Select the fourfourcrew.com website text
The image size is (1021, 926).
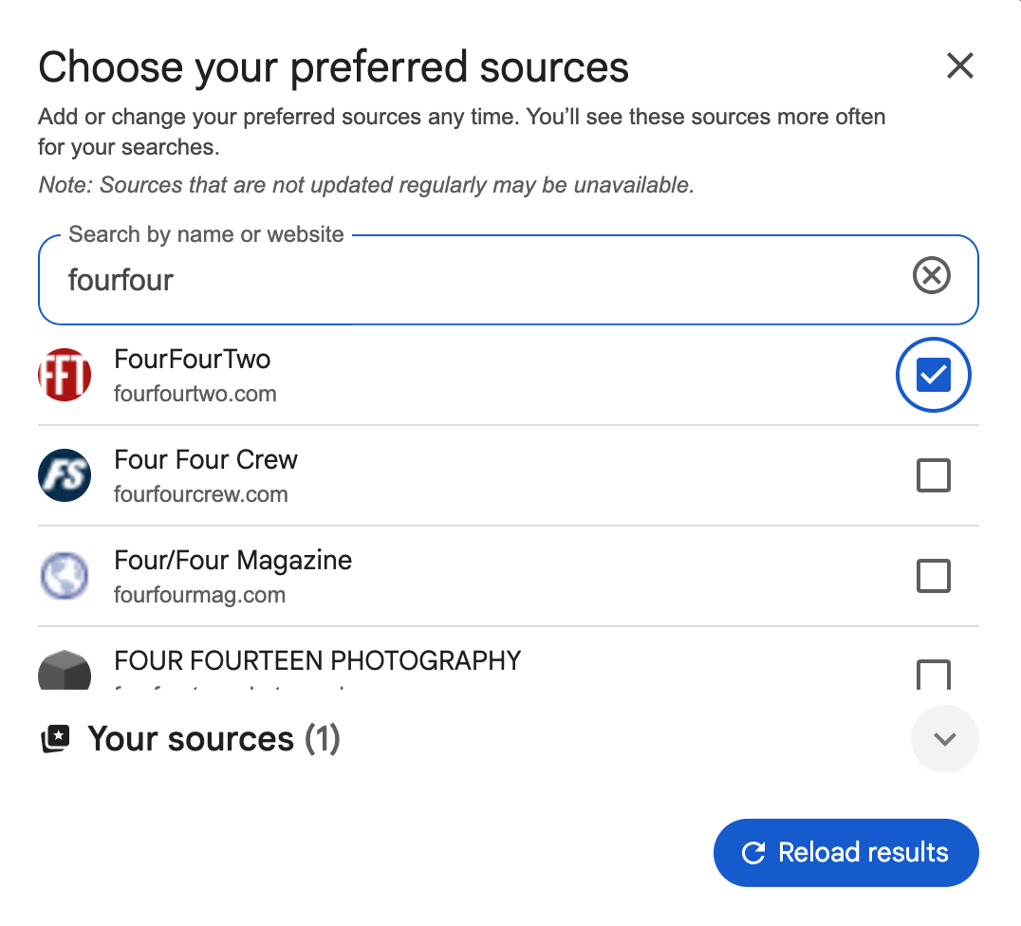[200, 494]
